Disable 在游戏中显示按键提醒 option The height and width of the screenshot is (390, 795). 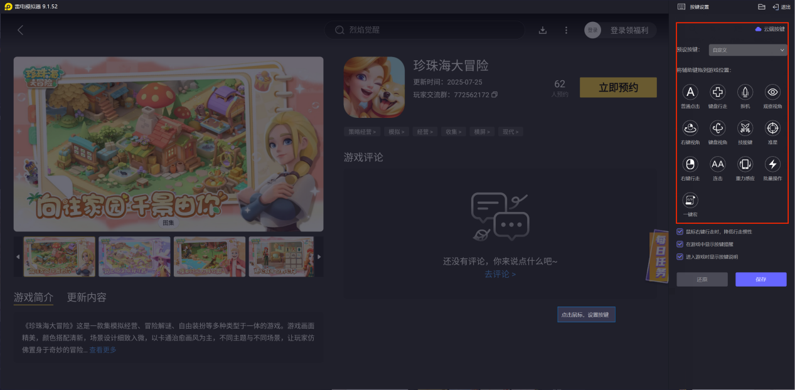680,244
